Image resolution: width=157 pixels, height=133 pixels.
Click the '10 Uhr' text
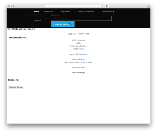click(x=78, y=43)
